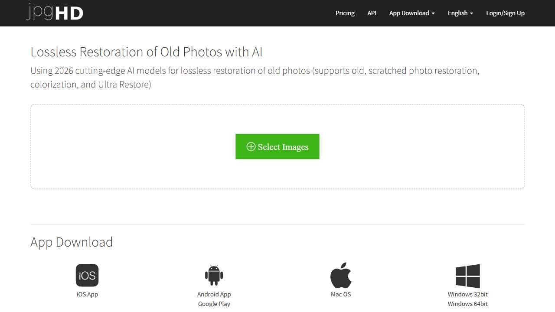Click the Apple logo icon
The image size is (555, 312).
[x=341, y=275]
